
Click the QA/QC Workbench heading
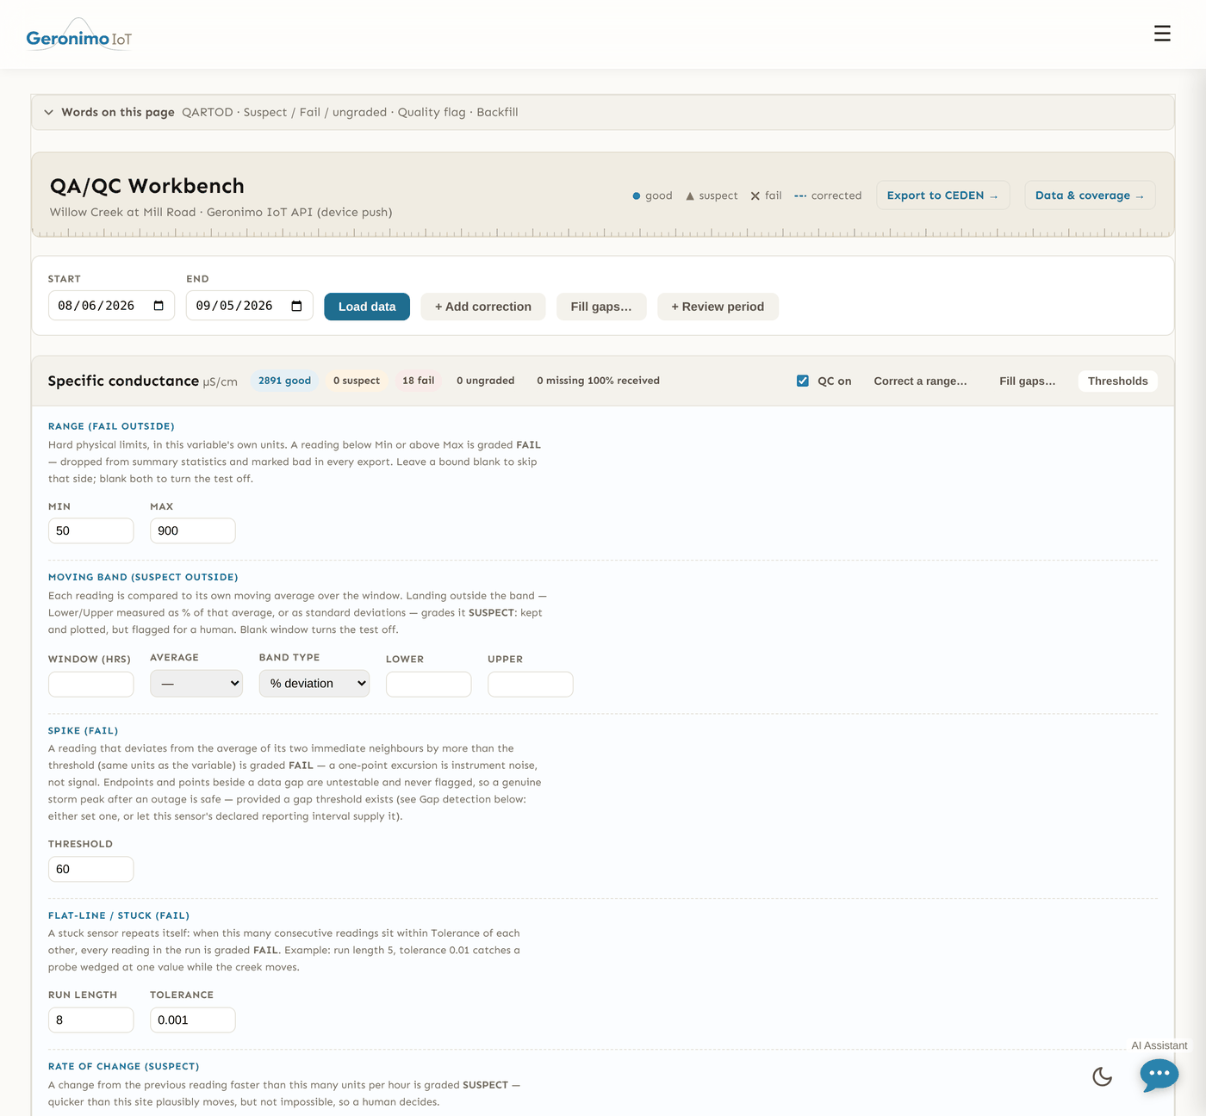click(x=147, y=186)
